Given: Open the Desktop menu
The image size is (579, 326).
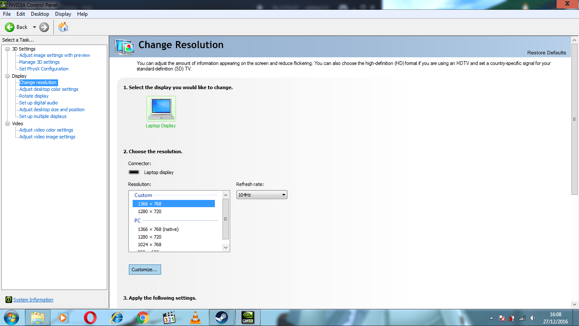Looking at the screenshot, I should pos(40,14).
